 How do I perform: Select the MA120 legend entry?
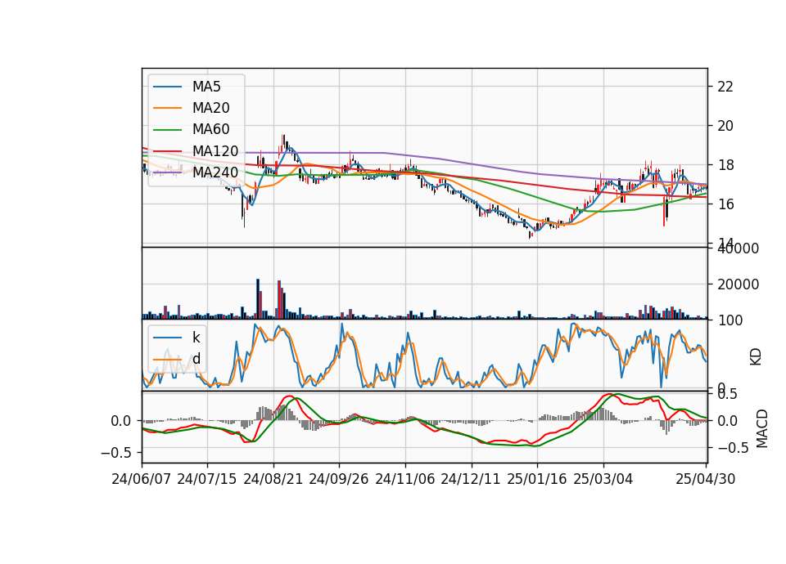coord(215,150)
